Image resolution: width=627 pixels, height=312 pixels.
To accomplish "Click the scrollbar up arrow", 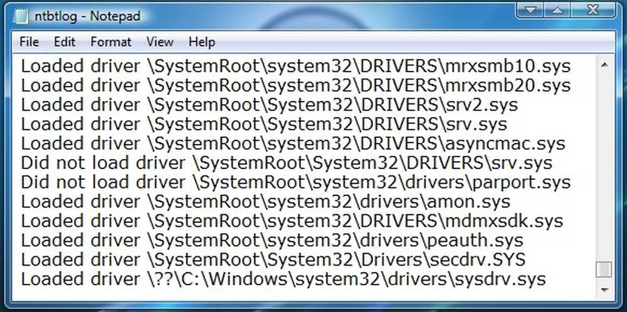I will click(x=603, y=64).
